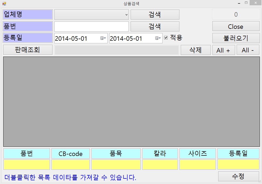Minimize the 상품검색 window

239,3
